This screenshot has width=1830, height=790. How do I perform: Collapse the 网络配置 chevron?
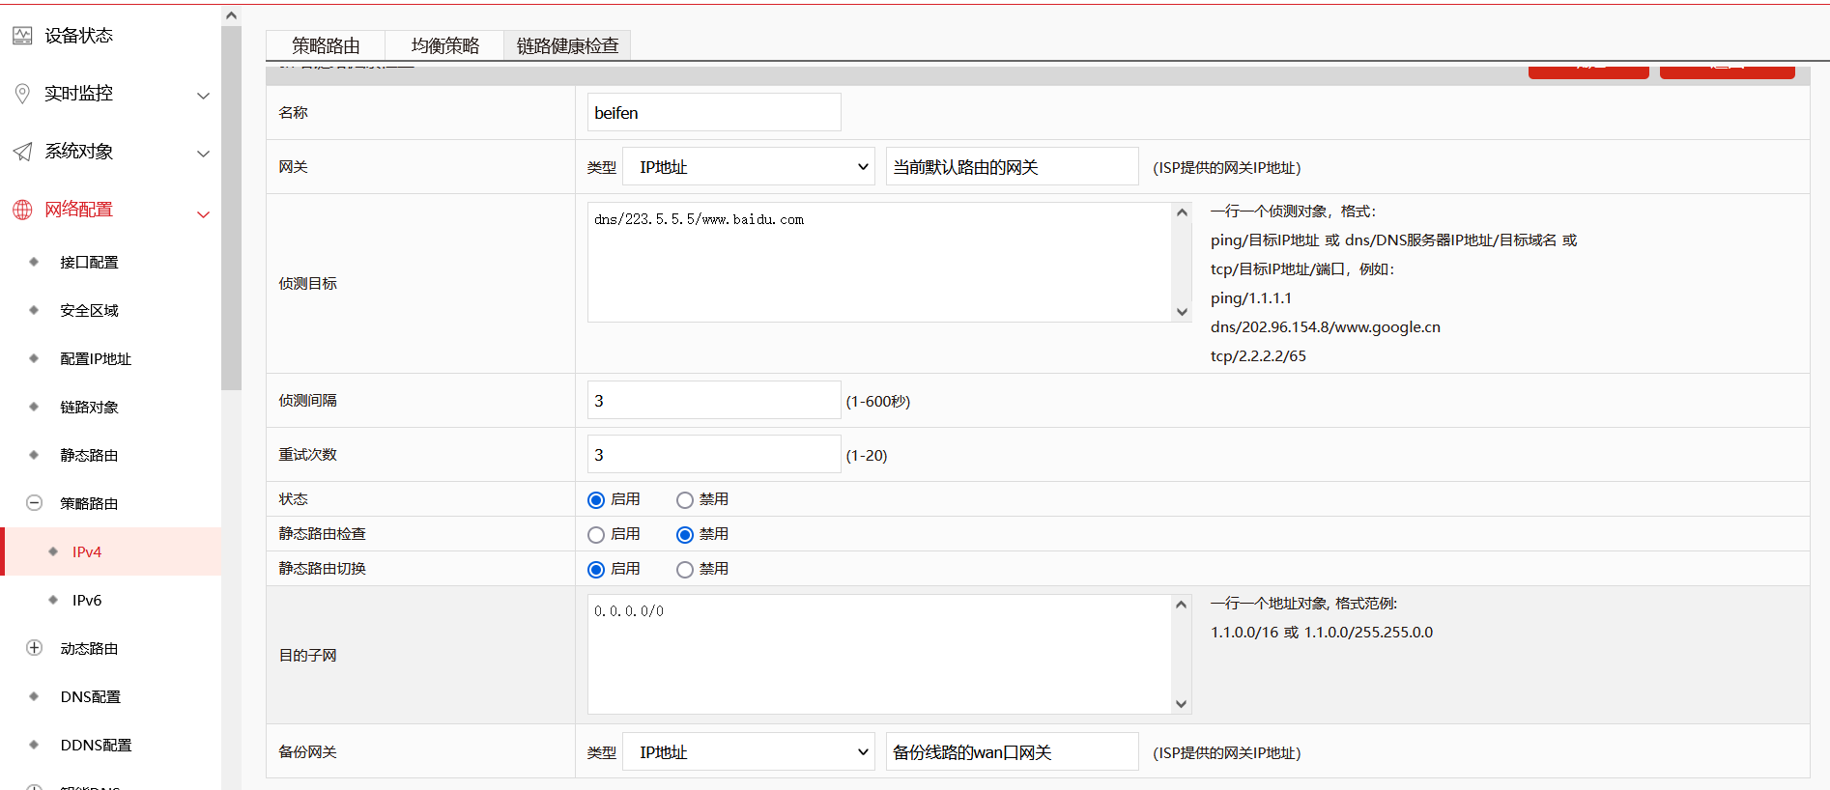[203, 213]
